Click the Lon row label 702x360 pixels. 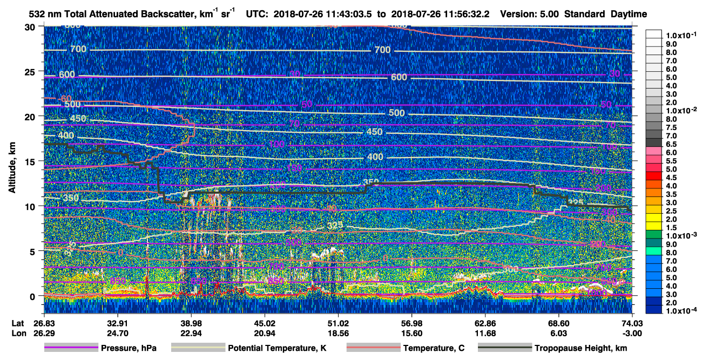[18, 334]
